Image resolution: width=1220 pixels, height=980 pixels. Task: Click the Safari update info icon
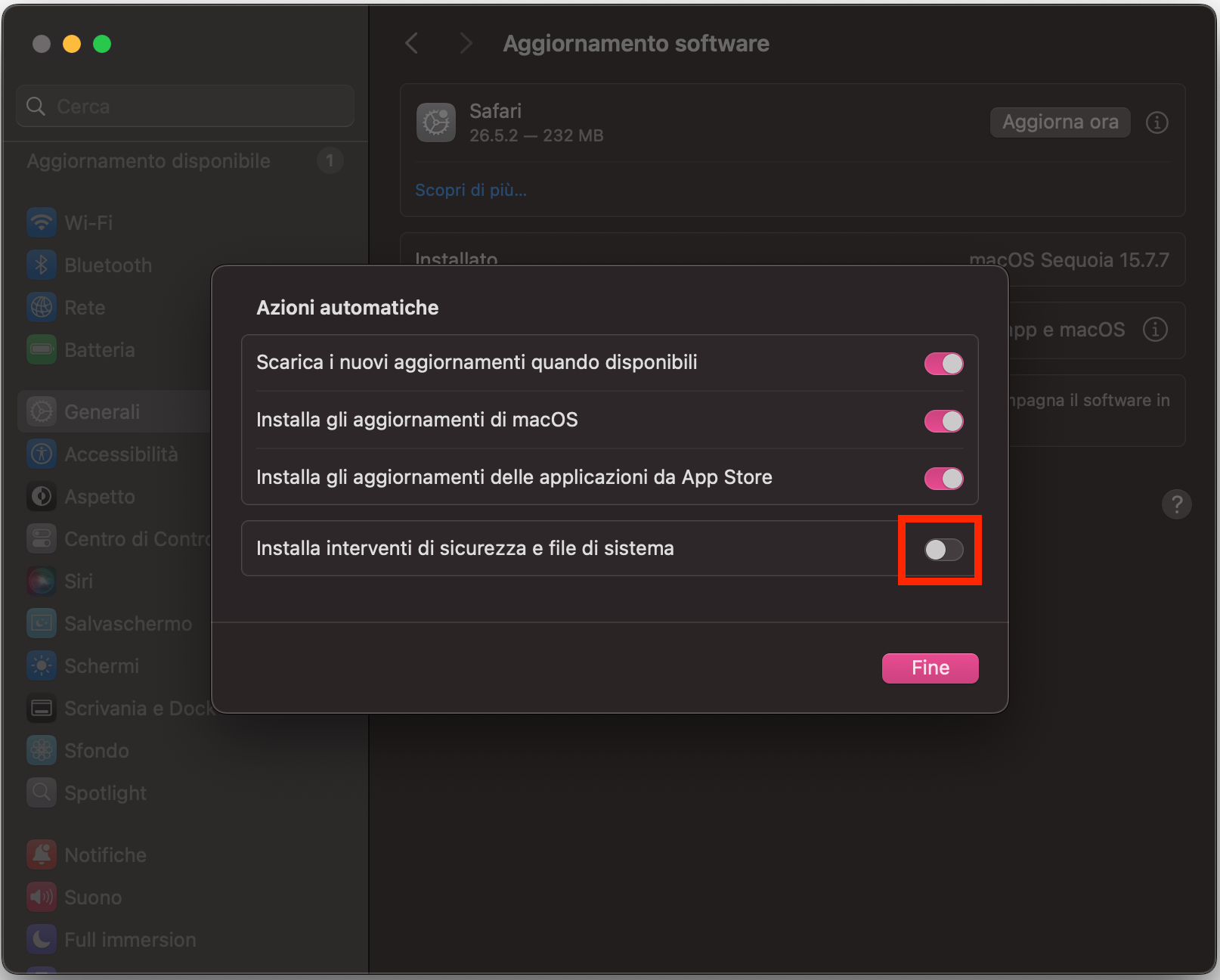tap(1157, 122)
